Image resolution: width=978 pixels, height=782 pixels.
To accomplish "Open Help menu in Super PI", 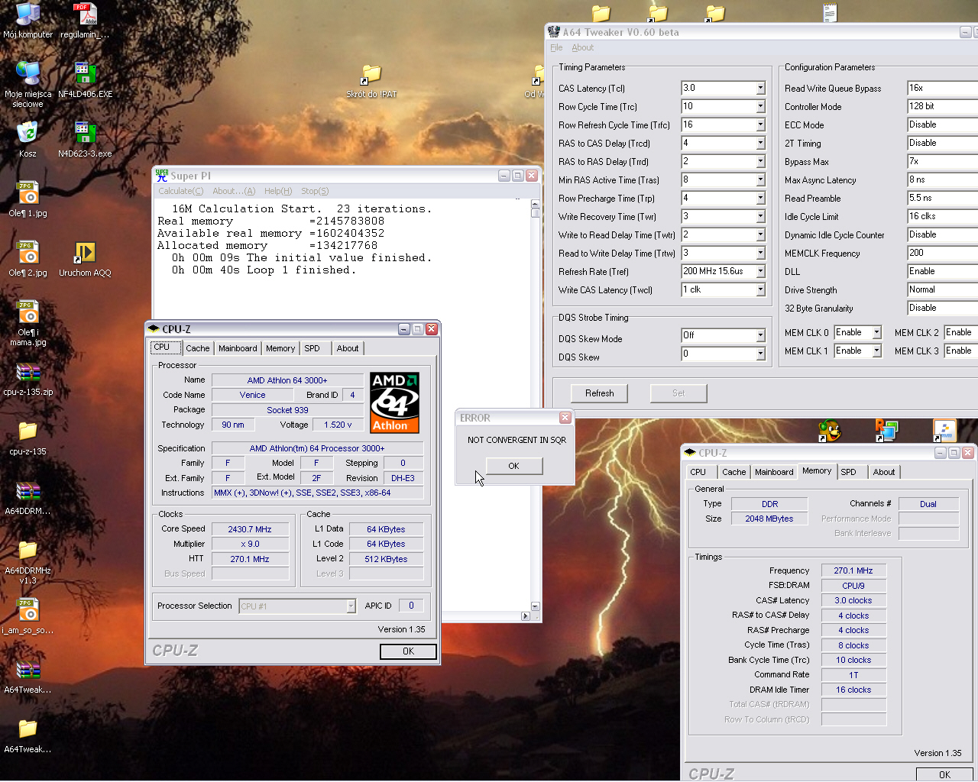I will (x=278, y=191).
